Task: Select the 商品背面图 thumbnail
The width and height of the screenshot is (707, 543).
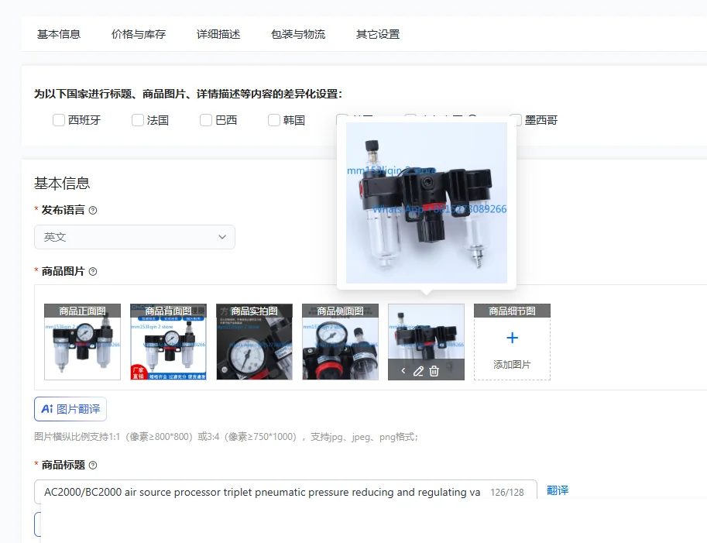Action: pyautogui.click(x=168, y=342)
